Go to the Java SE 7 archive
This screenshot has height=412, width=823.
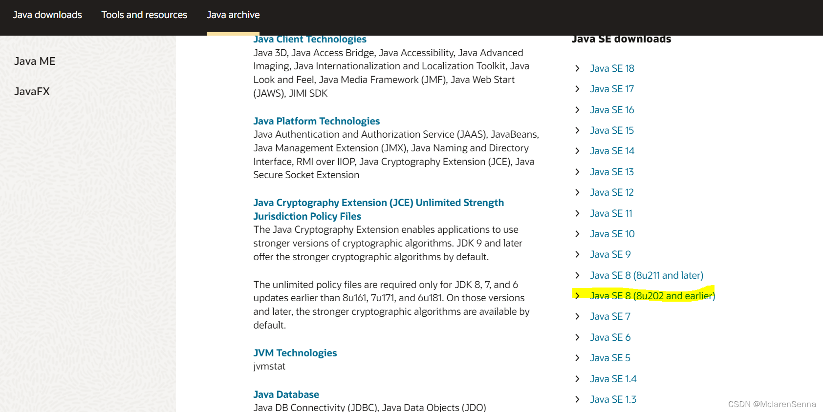(x=610, y=316)
